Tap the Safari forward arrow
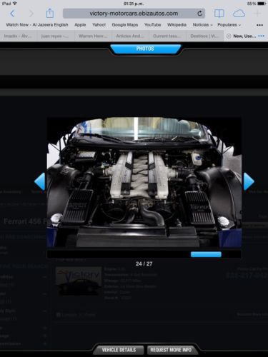 click(x=31, y=14)
